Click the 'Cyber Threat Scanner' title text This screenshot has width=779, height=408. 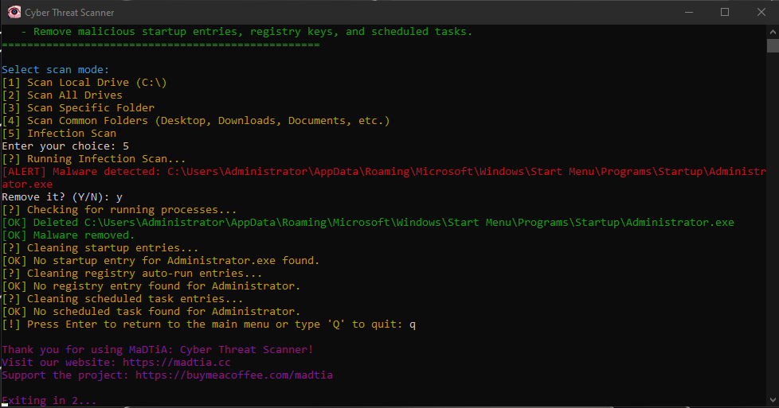click(x=69, y=13)
